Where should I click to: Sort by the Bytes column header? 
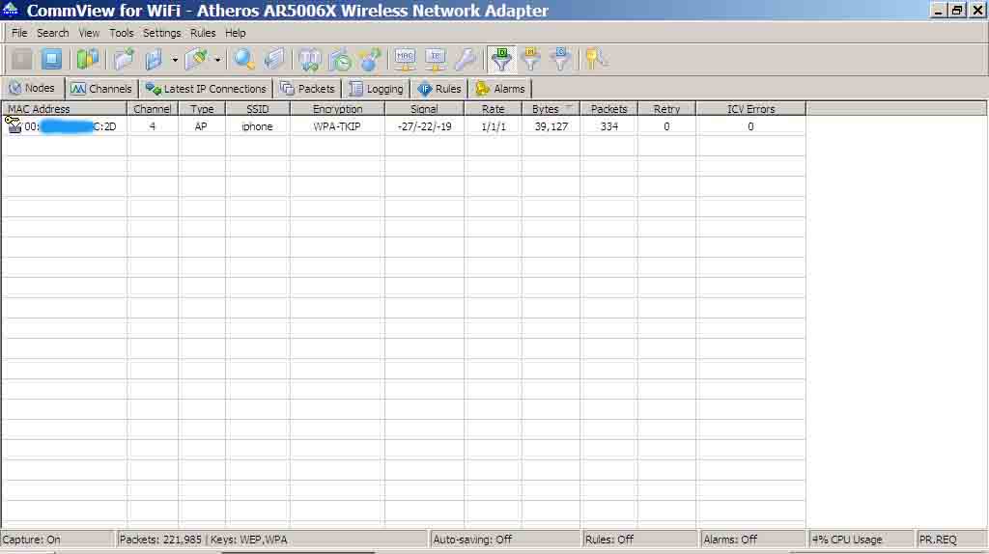pyautogui.click(x=551, y=109)
